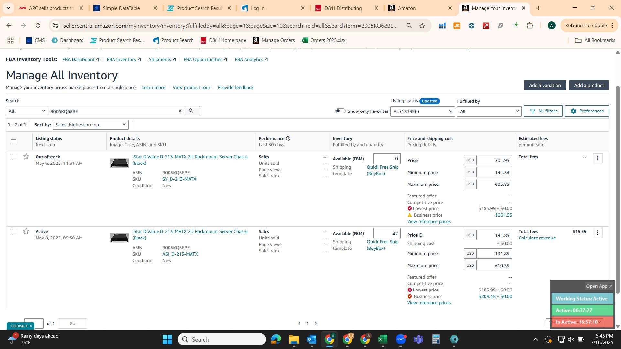The height and width of the screenshot is (349, 621).
Task: Star the Active listing as favorite
Action: [x=26, y=231]
